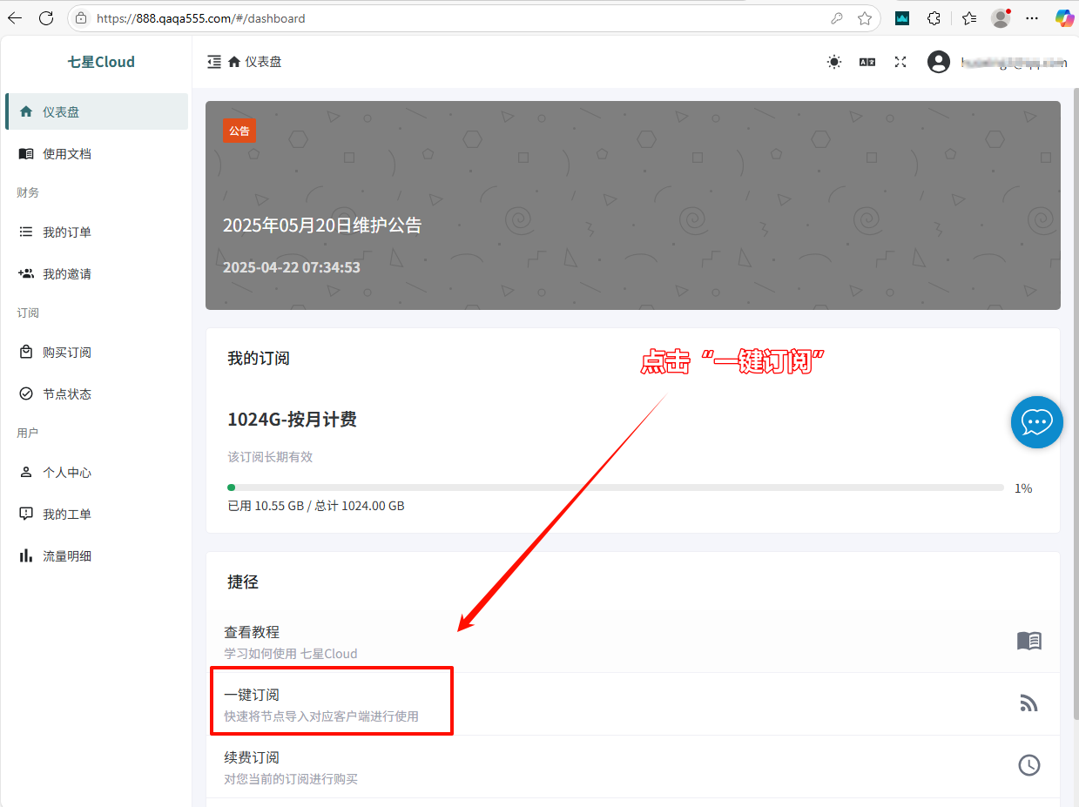Image resolution: width=1079 pixels, height=807 pixels.
Task: Open the user account avatar menu
Action: pos(939,62)
